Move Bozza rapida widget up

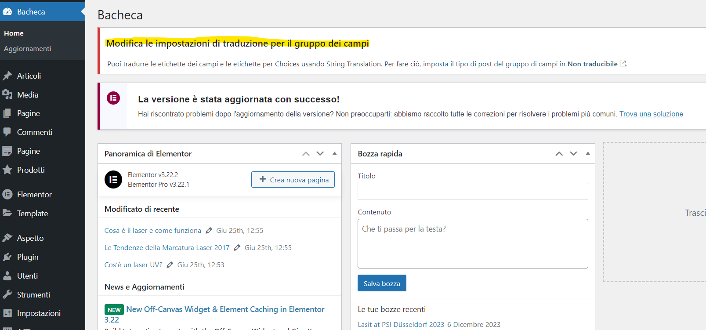pyautogui.click(x=559, y=153)
